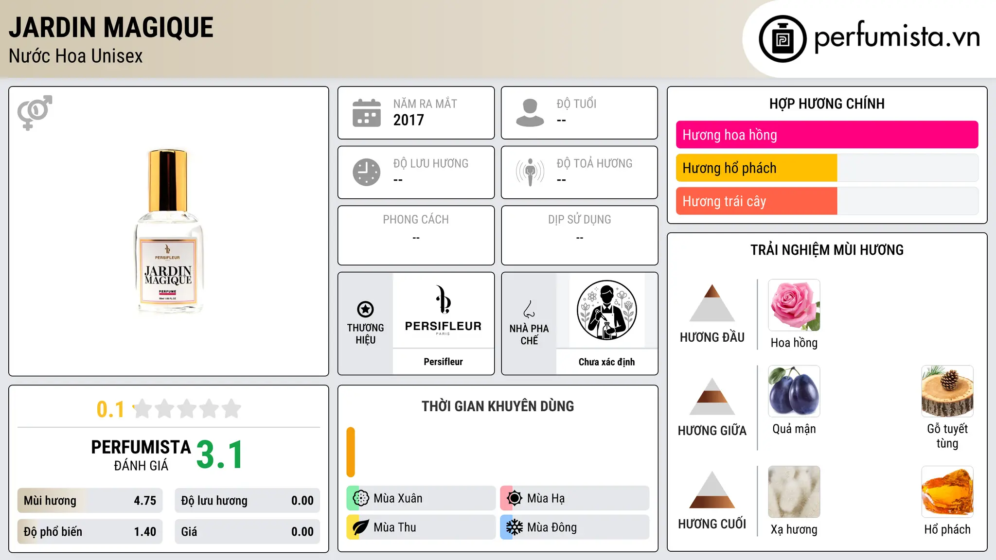
Task: Open the Persifleur brand name link
Action: pos(443,362)
